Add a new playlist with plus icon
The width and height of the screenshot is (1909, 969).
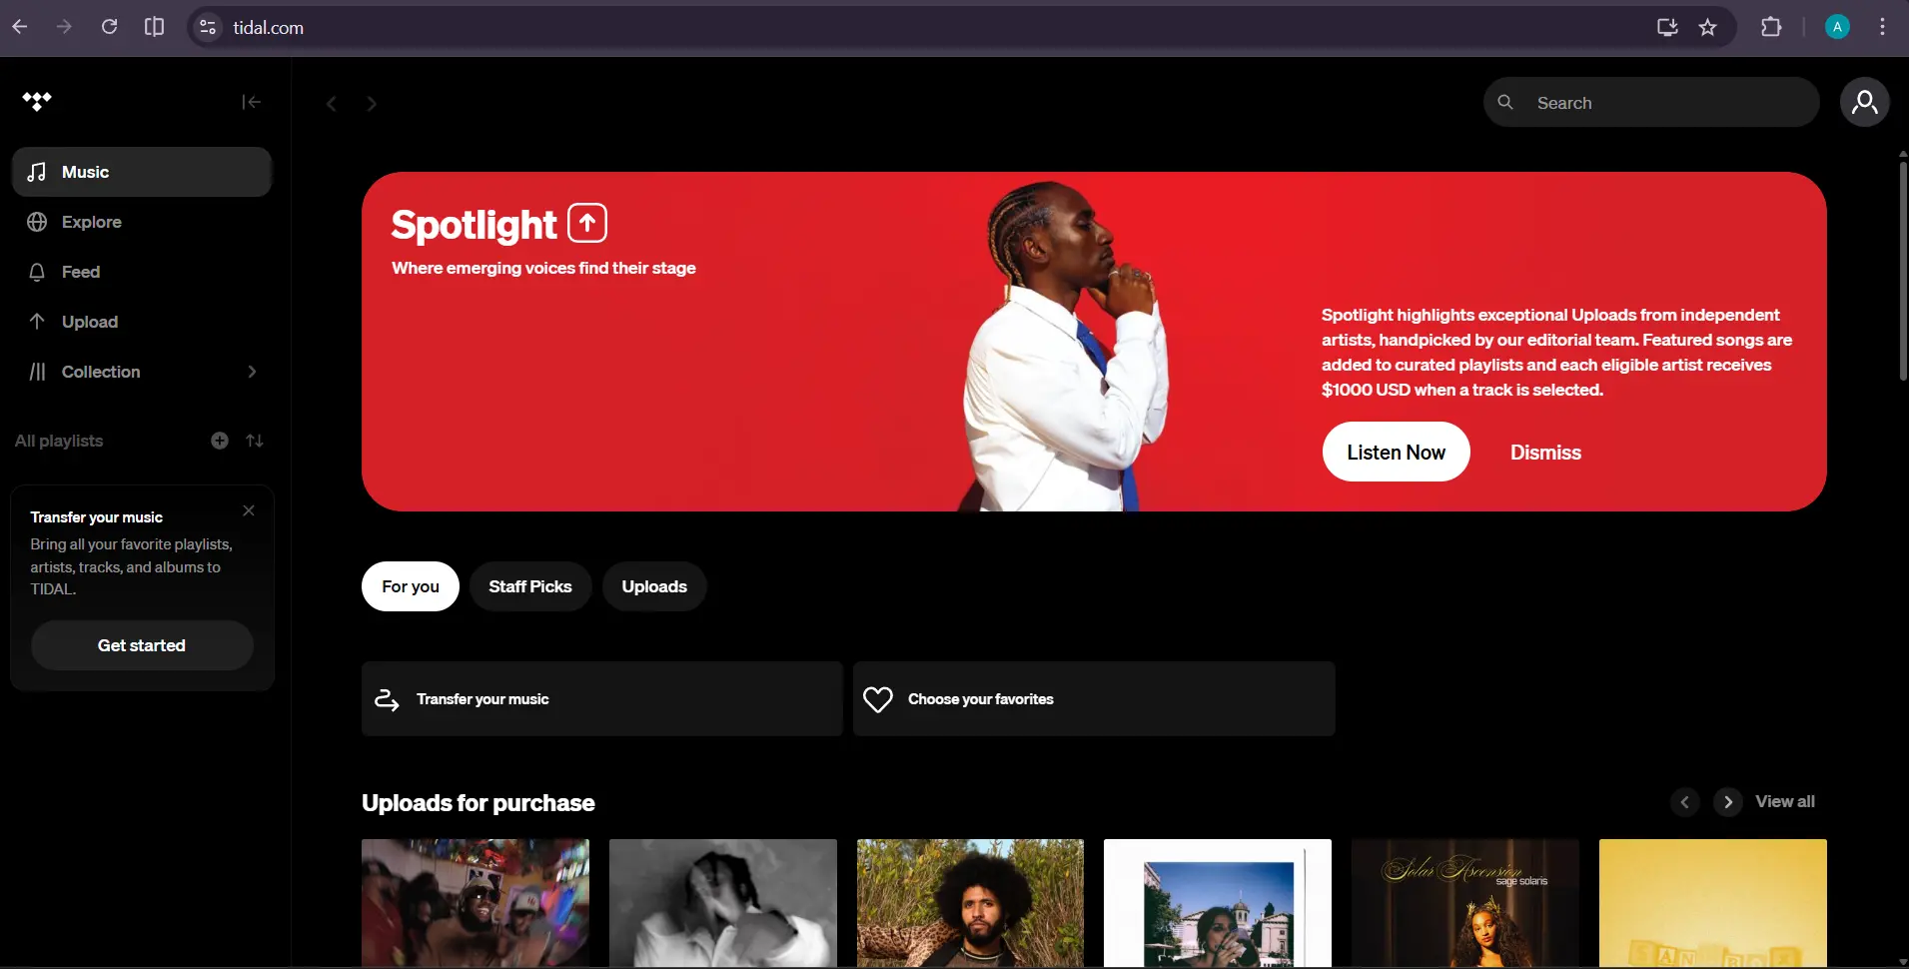[x=220, y=441]
